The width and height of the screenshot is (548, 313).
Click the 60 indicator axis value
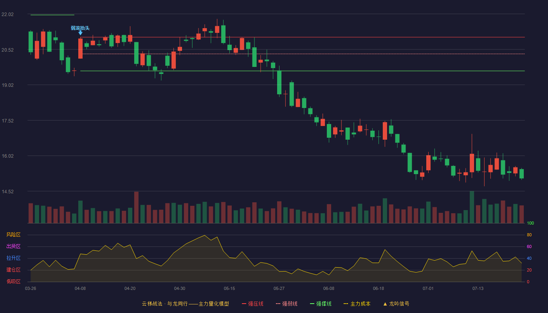[x=529, y=246]
